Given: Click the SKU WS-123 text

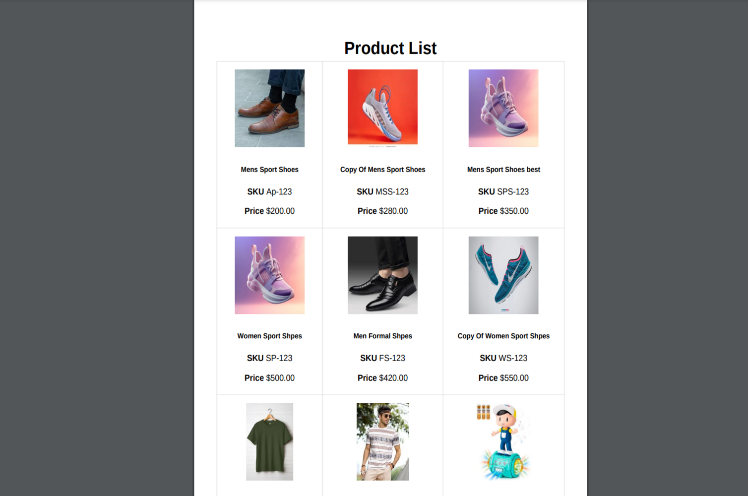Looking at the screenshot, I should coord(503,358).
